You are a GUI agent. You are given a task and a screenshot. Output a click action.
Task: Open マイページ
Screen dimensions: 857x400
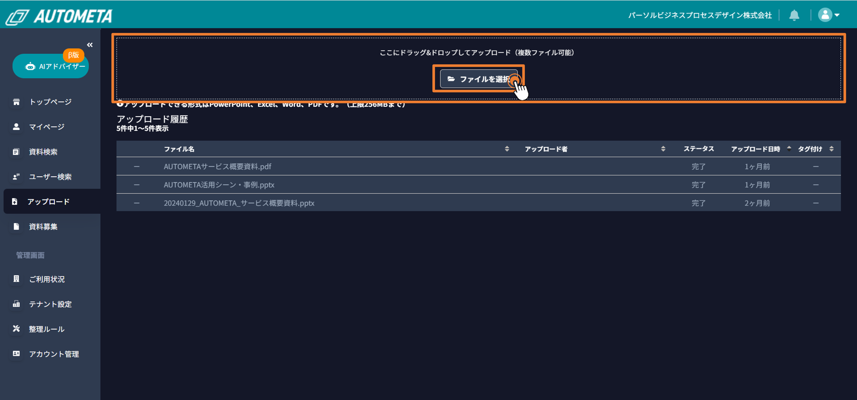coord(46,127)
